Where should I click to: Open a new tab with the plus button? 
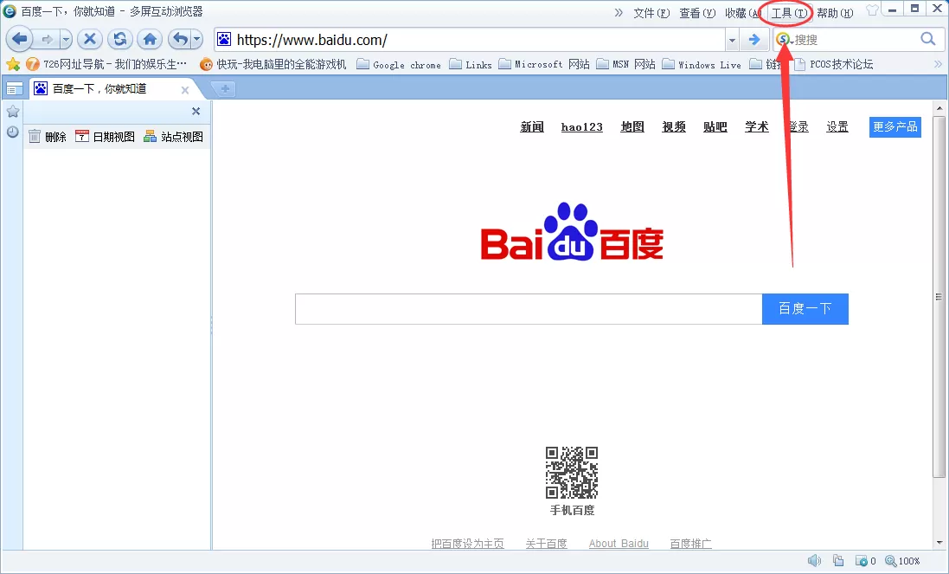[225, 89]
